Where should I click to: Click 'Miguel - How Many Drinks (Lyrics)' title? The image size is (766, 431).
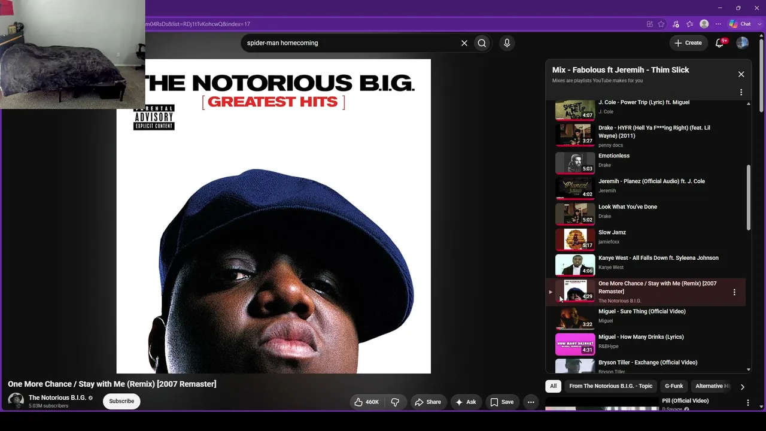click(641, 337)
